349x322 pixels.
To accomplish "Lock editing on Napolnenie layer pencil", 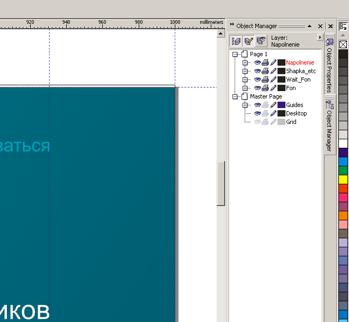I will tap(273, 62).
